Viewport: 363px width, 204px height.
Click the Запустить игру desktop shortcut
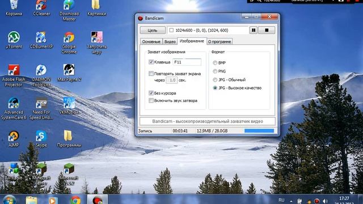coord(96,42)
